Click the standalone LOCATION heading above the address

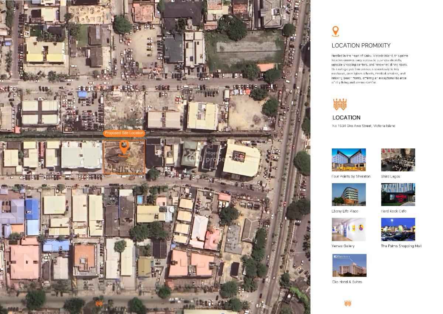coord(346,118)
